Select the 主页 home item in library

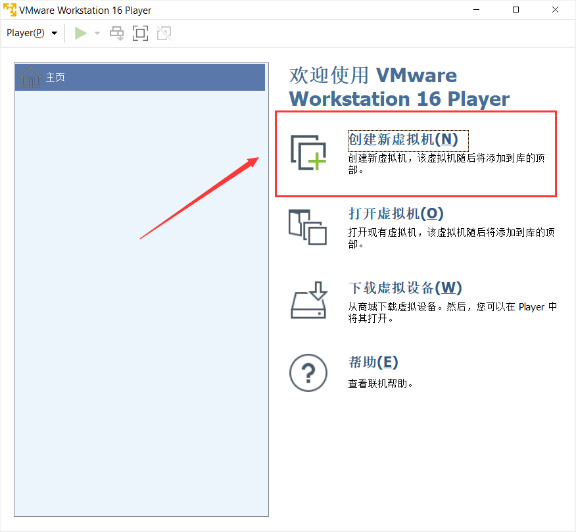[x=140, y=77]
